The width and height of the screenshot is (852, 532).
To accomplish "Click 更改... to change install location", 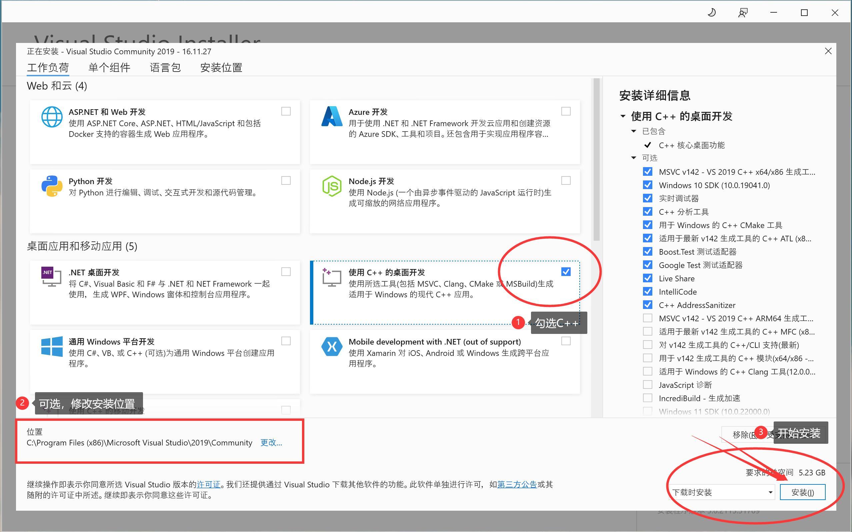I will tap(271, 443).
